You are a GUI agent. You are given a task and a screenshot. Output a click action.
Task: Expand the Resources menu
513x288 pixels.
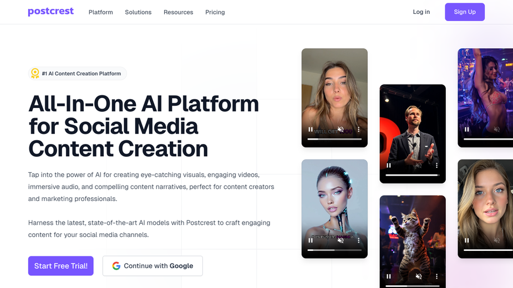coord(179,12)
